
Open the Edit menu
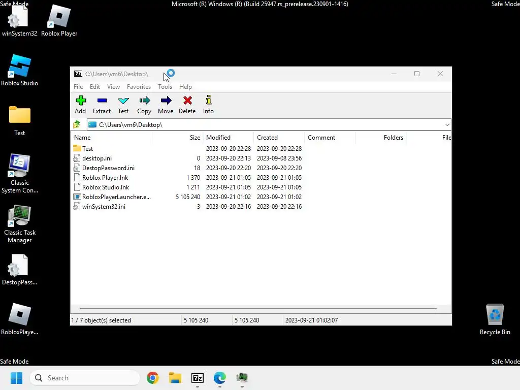tap(95, 86)
